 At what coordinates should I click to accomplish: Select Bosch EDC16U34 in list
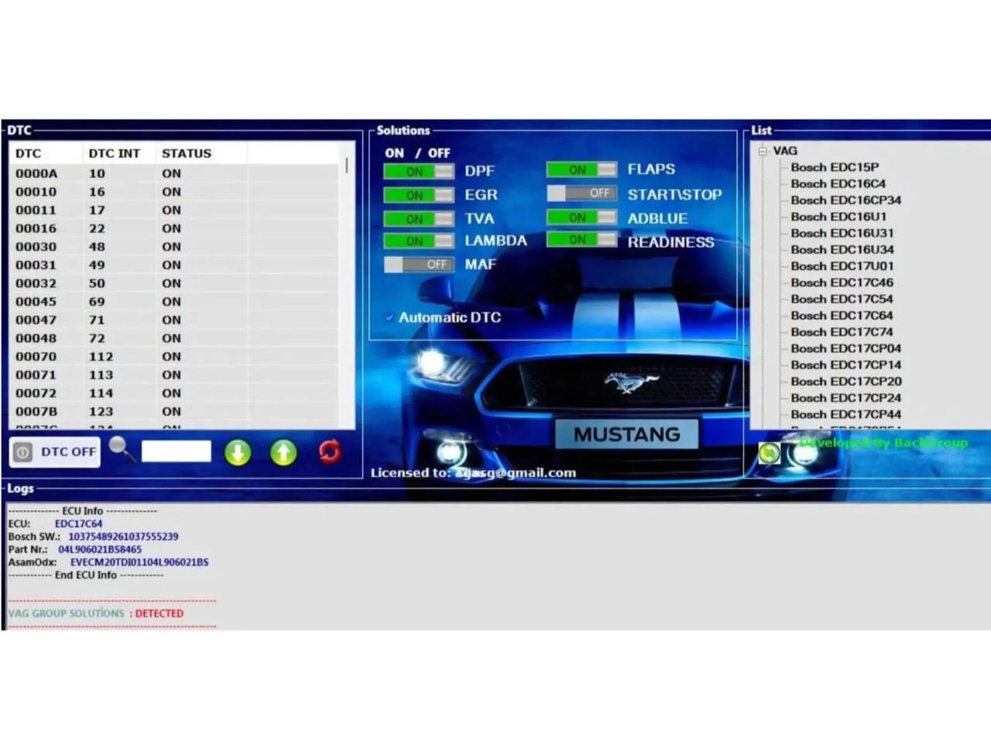tap(842, 249)
